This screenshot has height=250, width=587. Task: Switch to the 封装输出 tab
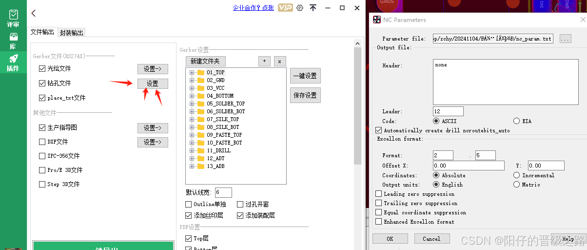(x=72, y=33)
